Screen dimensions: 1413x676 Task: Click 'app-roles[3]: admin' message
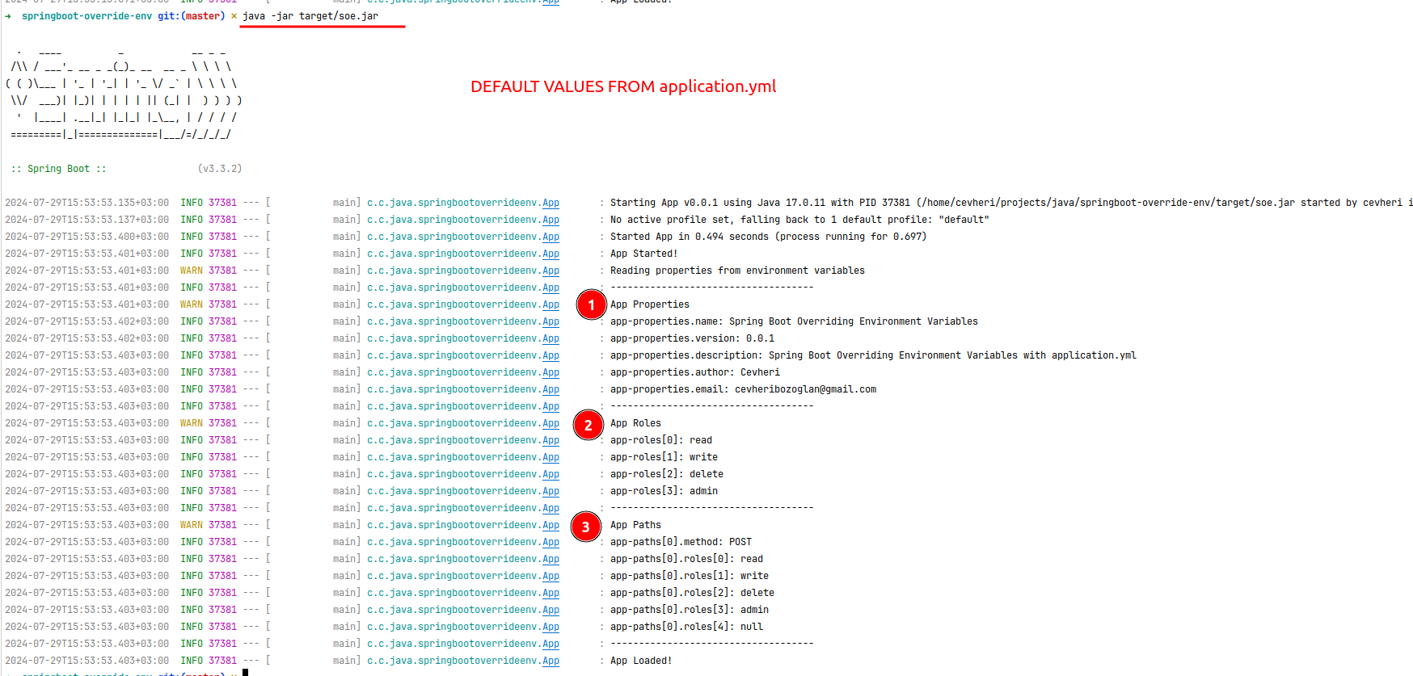(664, 491)
